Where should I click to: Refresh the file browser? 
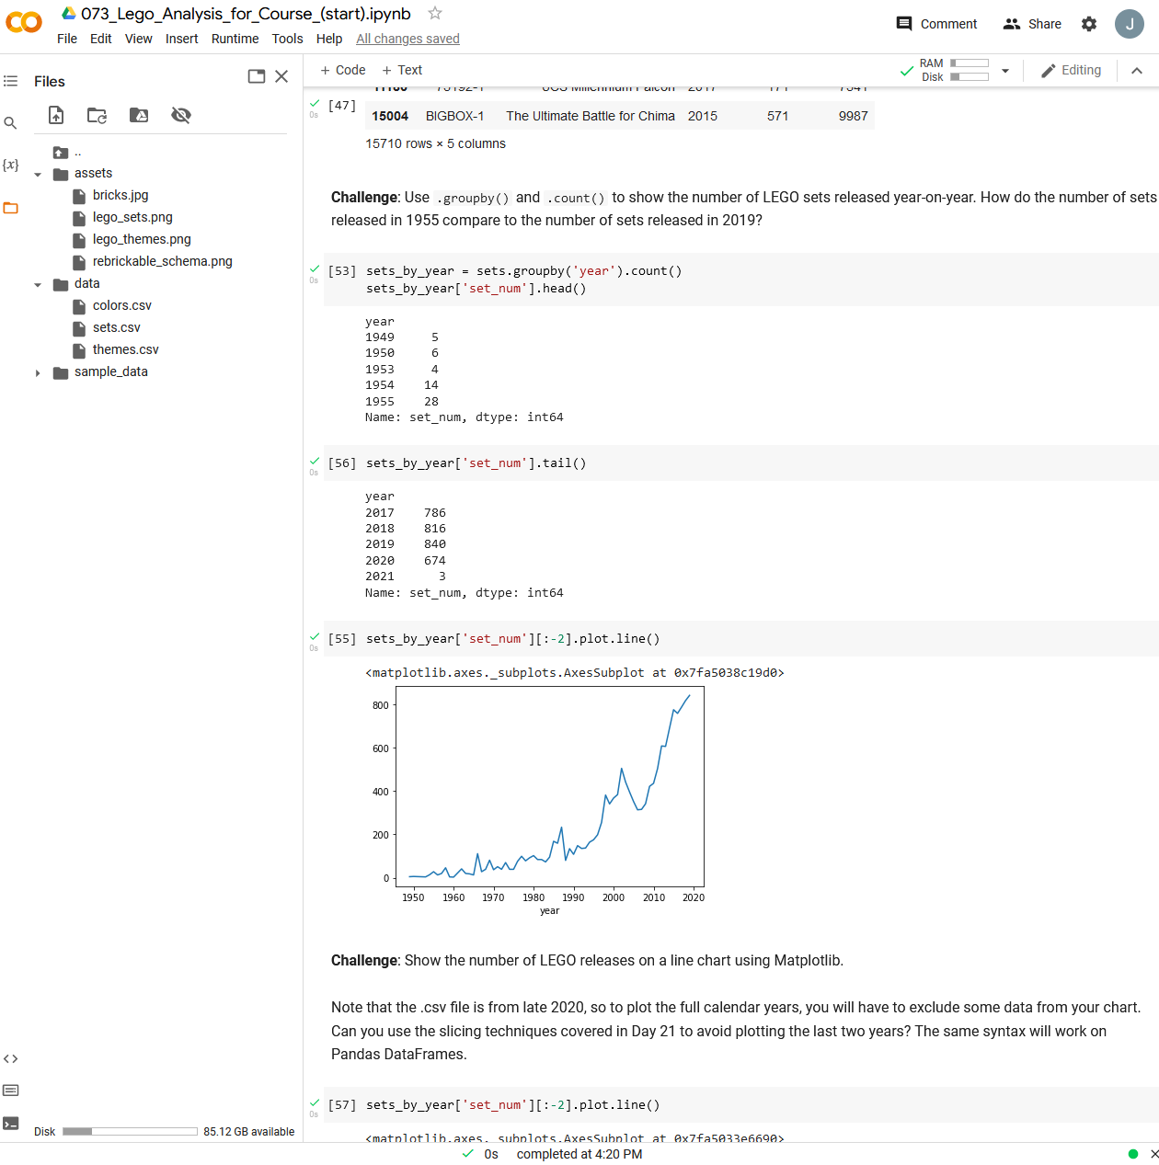(x=97, y=115)
